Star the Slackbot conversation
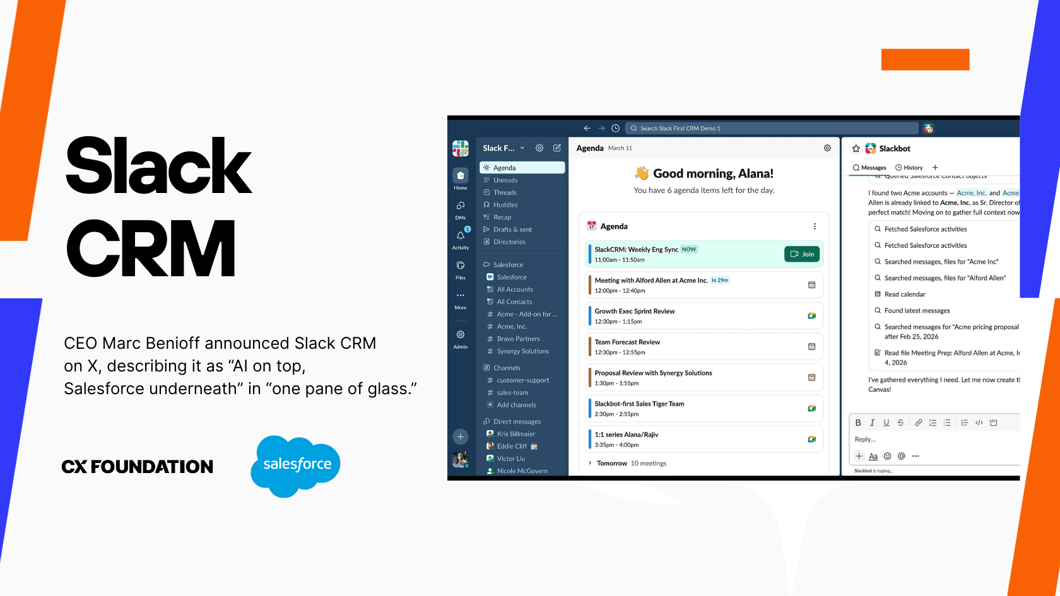 point(856,148)
